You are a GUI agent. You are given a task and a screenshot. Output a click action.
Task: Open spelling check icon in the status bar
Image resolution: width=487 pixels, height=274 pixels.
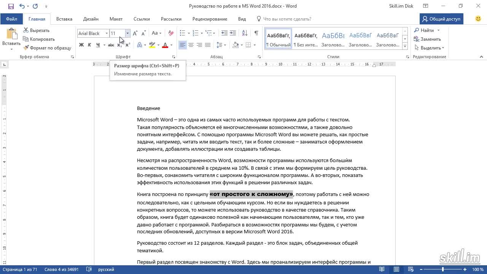pyautogui.click(x=89, y=269)
